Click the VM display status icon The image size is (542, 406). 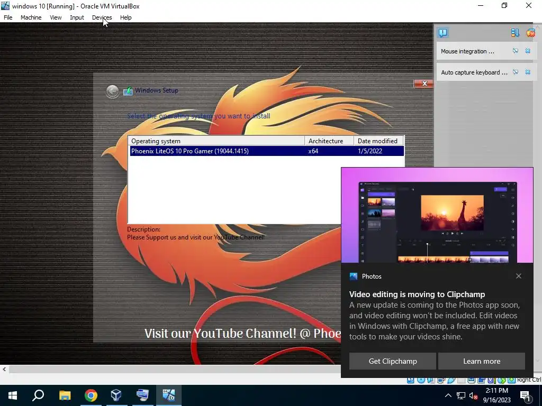471,380
